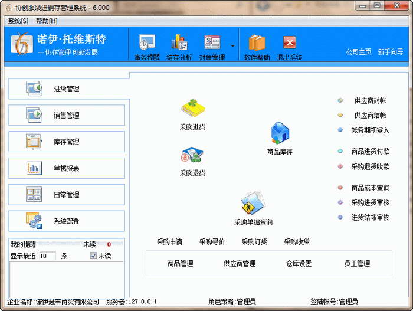Image resolution: width=413 pixels, height=311 pixels.
Task: Click the 显示最近 count input field
Action: (x=47, y=256)
